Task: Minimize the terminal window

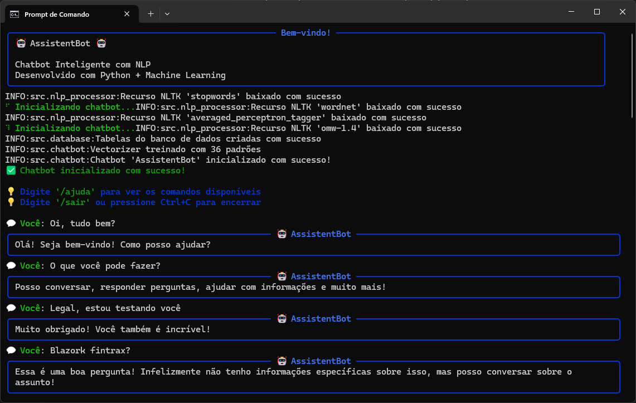Action: [x=571, y=12]
